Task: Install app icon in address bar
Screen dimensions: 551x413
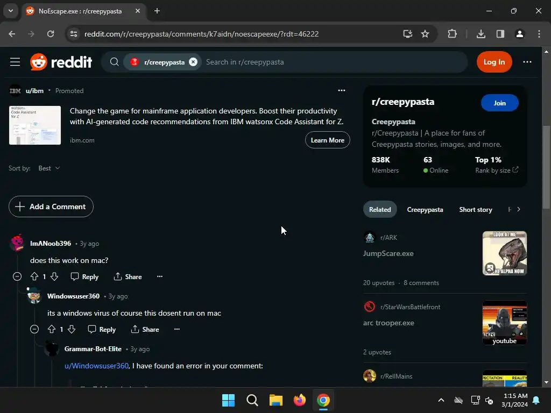Action: point(408,34)
